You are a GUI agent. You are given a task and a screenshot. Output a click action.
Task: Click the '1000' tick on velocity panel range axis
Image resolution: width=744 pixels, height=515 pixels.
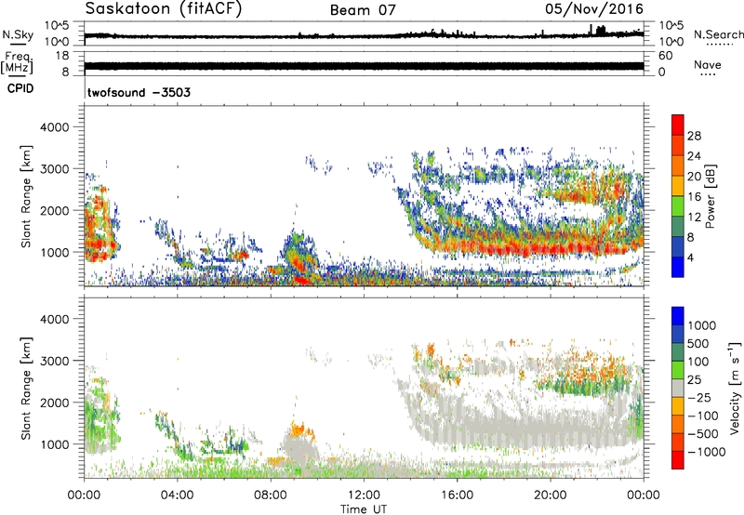(55, 444)
